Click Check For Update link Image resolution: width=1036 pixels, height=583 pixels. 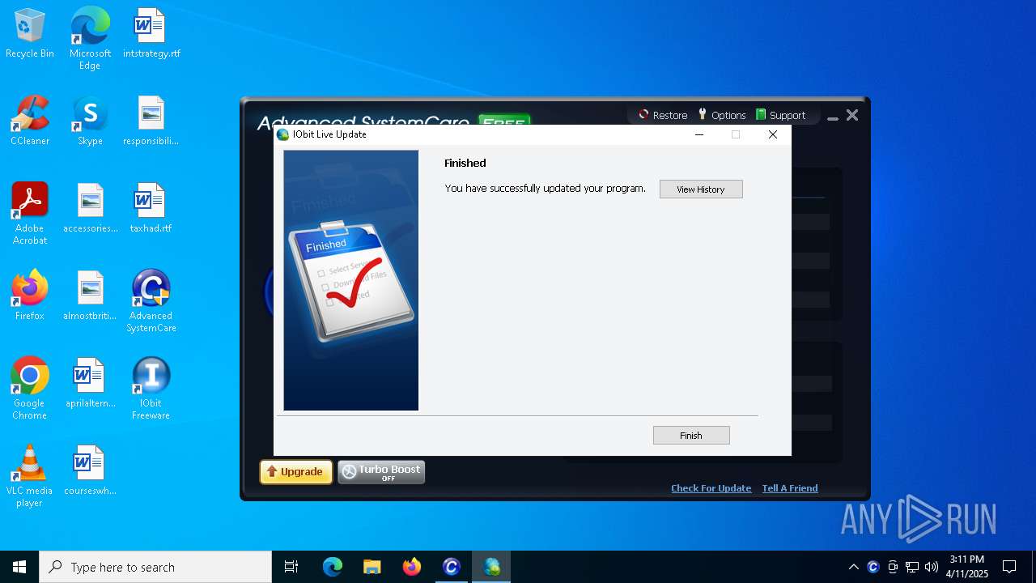tap(711, 488)
